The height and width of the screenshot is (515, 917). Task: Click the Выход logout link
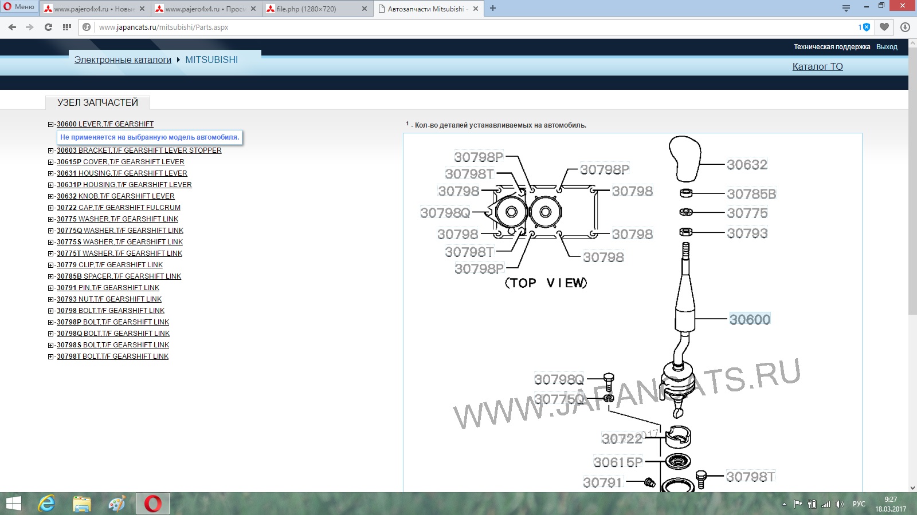[887, 47]
